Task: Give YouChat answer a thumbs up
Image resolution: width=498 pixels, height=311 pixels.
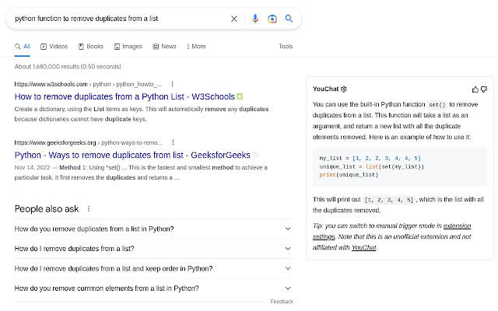Action: click(x=475, y=89)
